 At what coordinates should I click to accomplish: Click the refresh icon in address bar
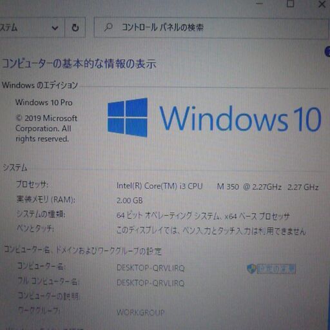click(x=75, y=28)
